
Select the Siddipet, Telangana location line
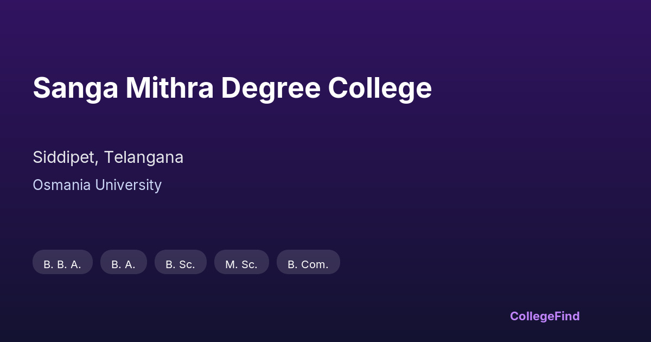tap(108, 157)
